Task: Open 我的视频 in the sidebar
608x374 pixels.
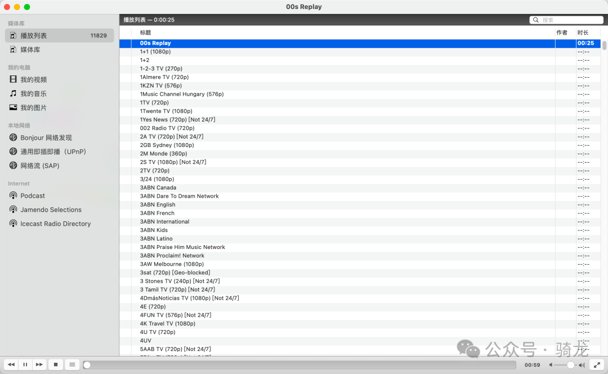Action: pos(59,79)
